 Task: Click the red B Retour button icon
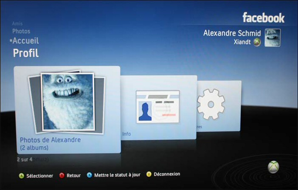(x=62, y=176)
